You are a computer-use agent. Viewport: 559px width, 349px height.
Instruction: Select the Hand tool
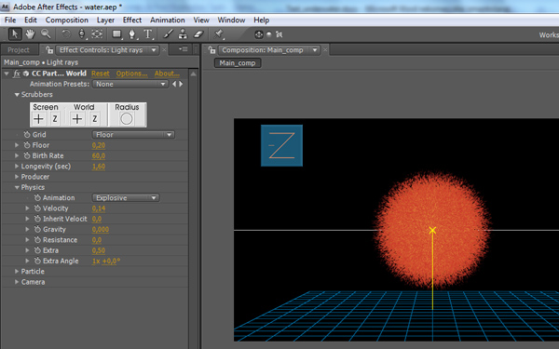click(x=31, y=34)
